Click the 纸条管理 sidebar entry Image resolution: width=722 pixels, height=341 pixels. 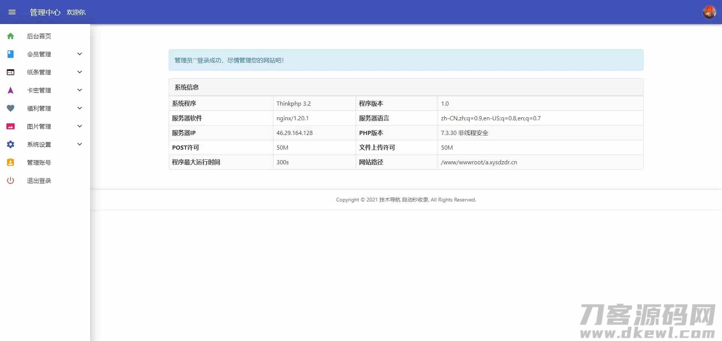[x=39, y=72]
